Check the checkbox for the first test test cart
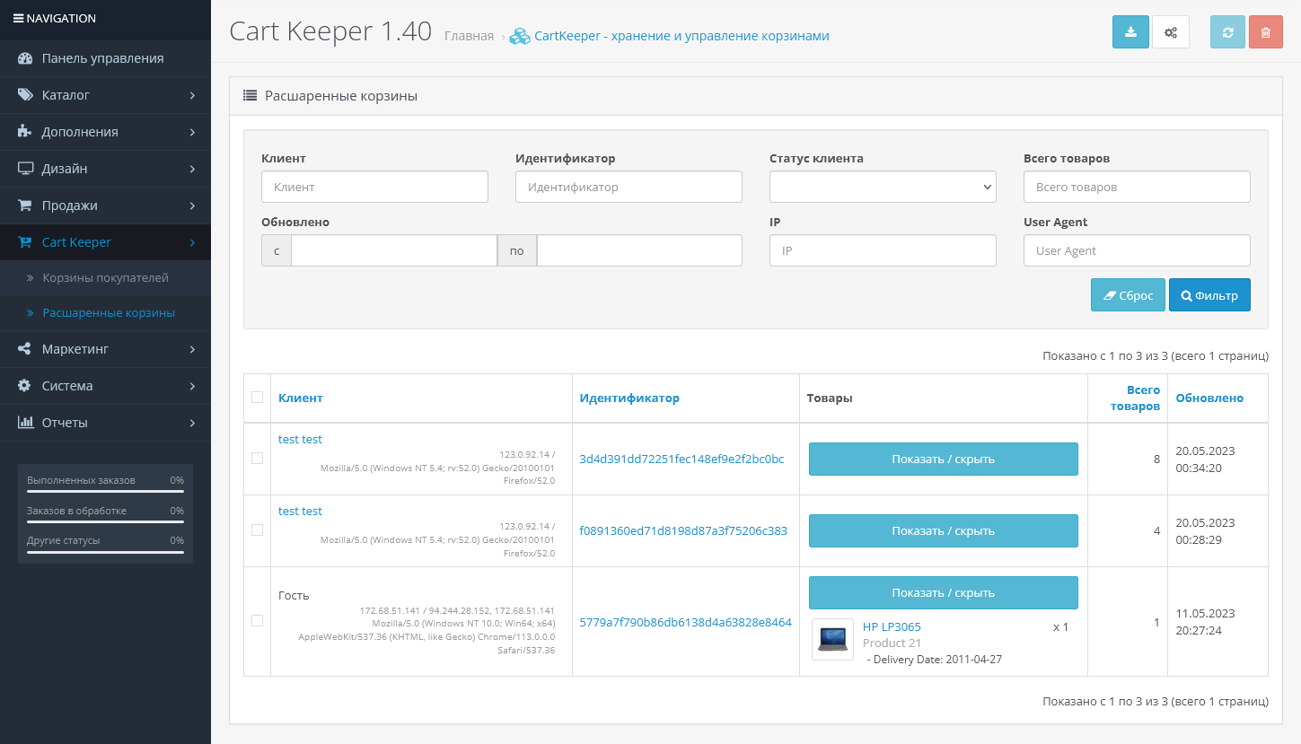1301x744 pixels. 258,458
